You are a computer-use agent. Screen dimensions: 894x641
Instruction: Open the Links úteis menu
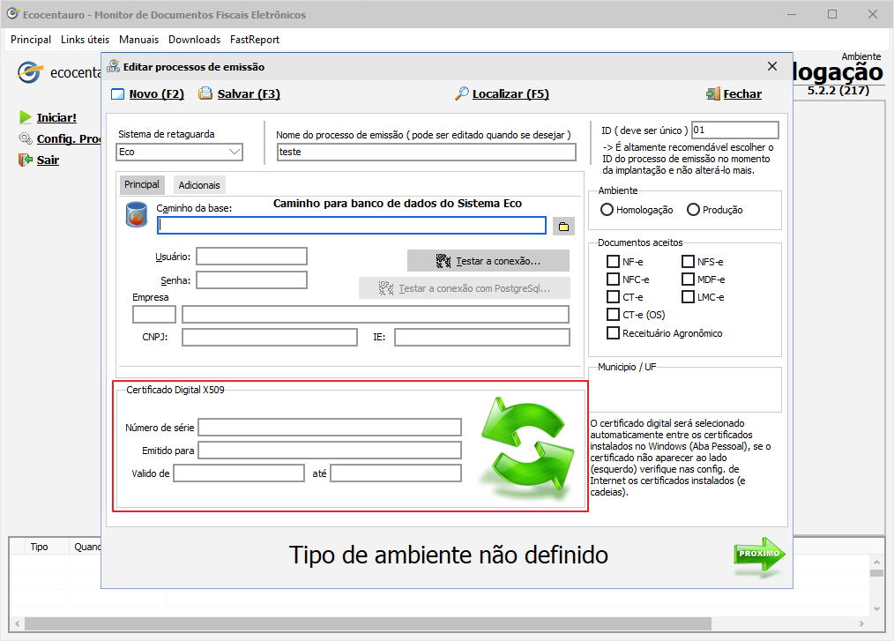pyautogui.click(x=86, y=40)
